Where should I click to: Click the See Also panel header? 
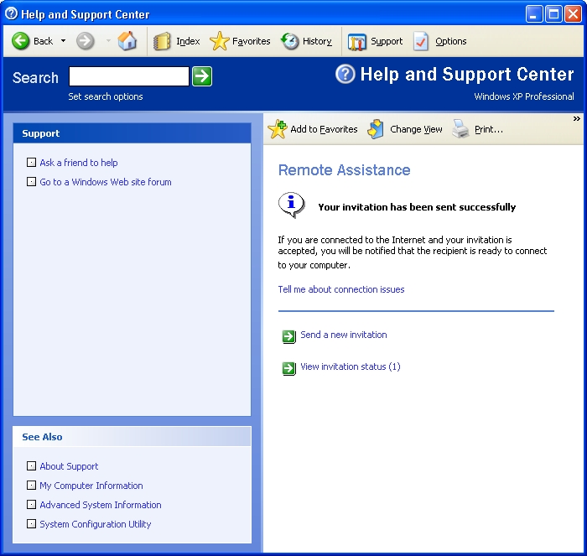(x=132, y=437)
